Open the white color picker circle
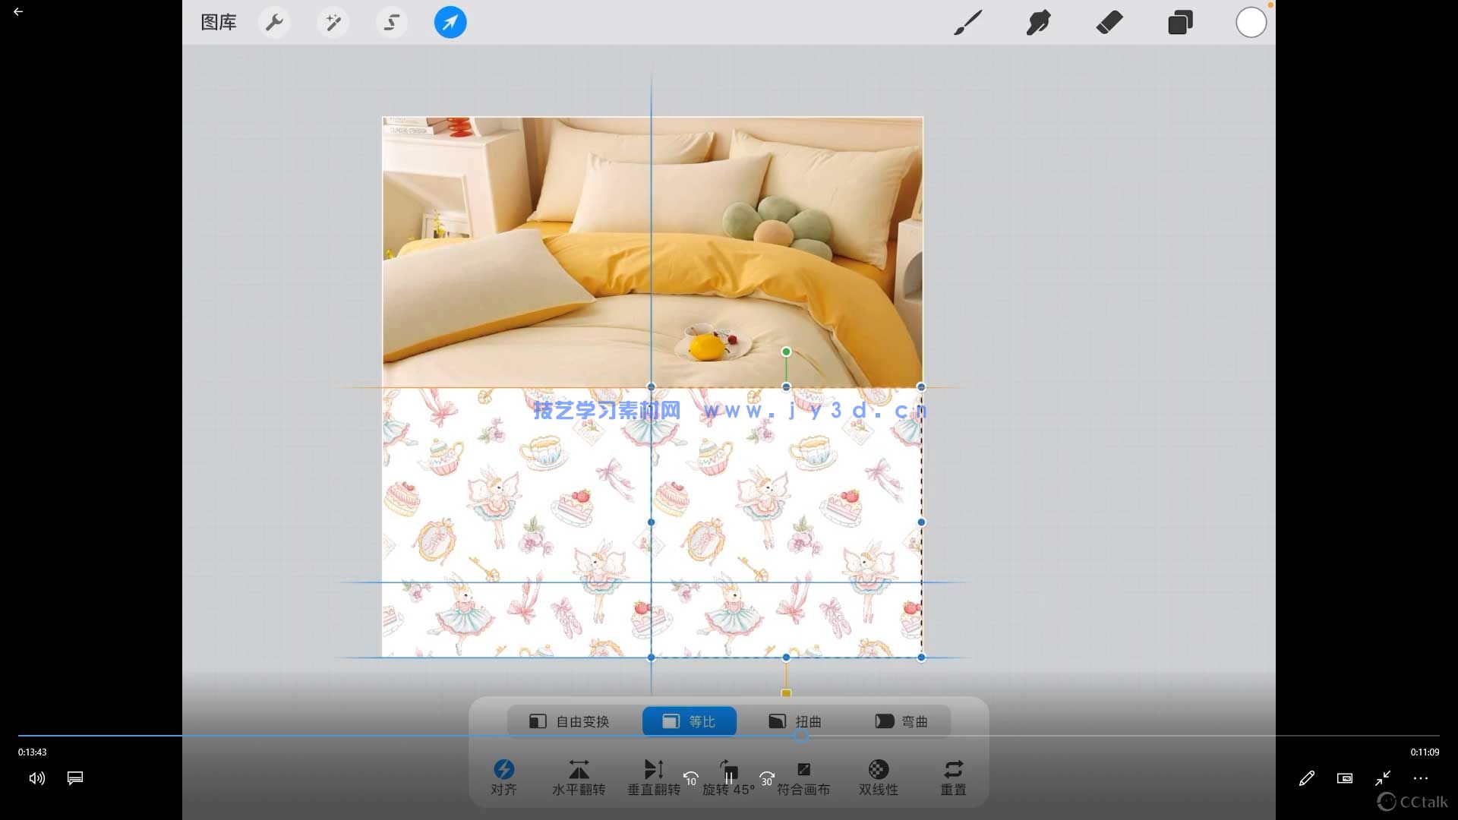 [x=1251, y=23]
